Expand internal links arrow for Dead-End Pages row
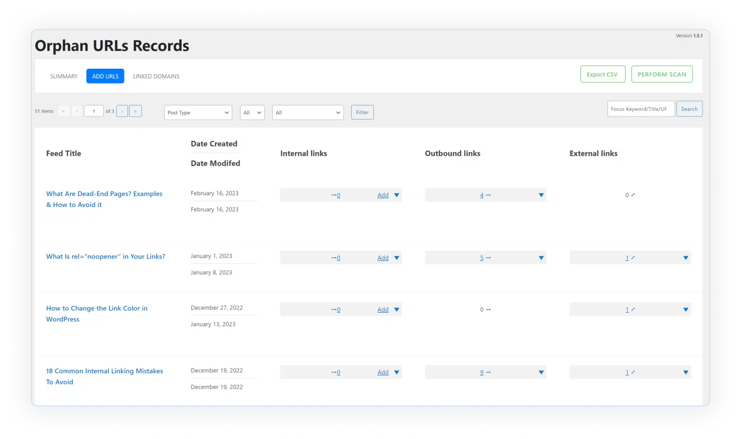This screenshot has height=439, width=741. tap(397, 195)
